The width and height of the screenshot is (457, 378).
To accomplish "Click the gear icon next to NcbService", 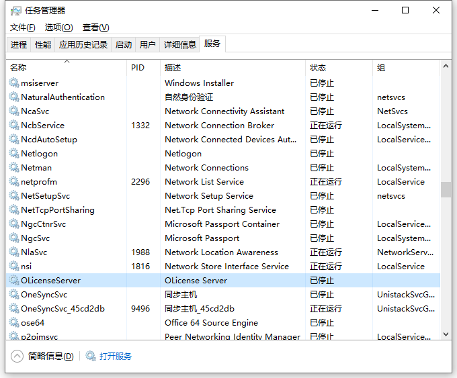I will click(14, 126).
